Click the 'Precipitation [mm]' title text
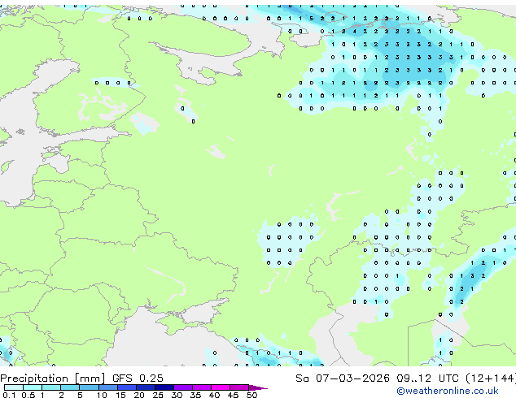516x398 pixels. coord(52,379)
